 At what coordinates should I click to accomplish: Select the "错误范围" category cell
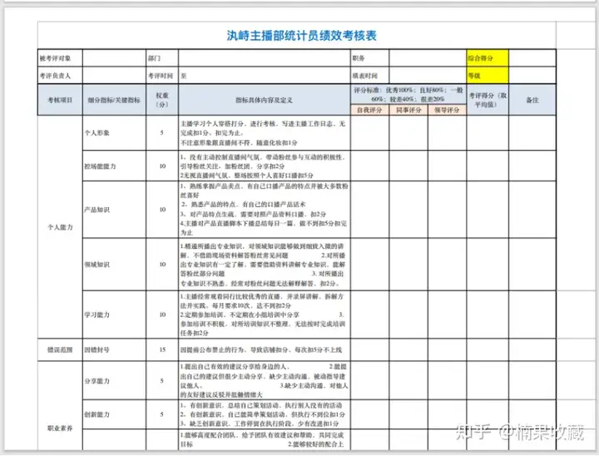60,349
